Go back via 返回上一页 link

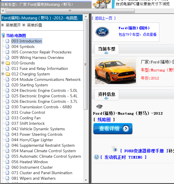coord(104,18)
